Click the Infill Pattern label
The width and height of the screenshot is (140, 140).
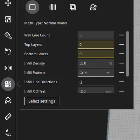click(35, 73)
